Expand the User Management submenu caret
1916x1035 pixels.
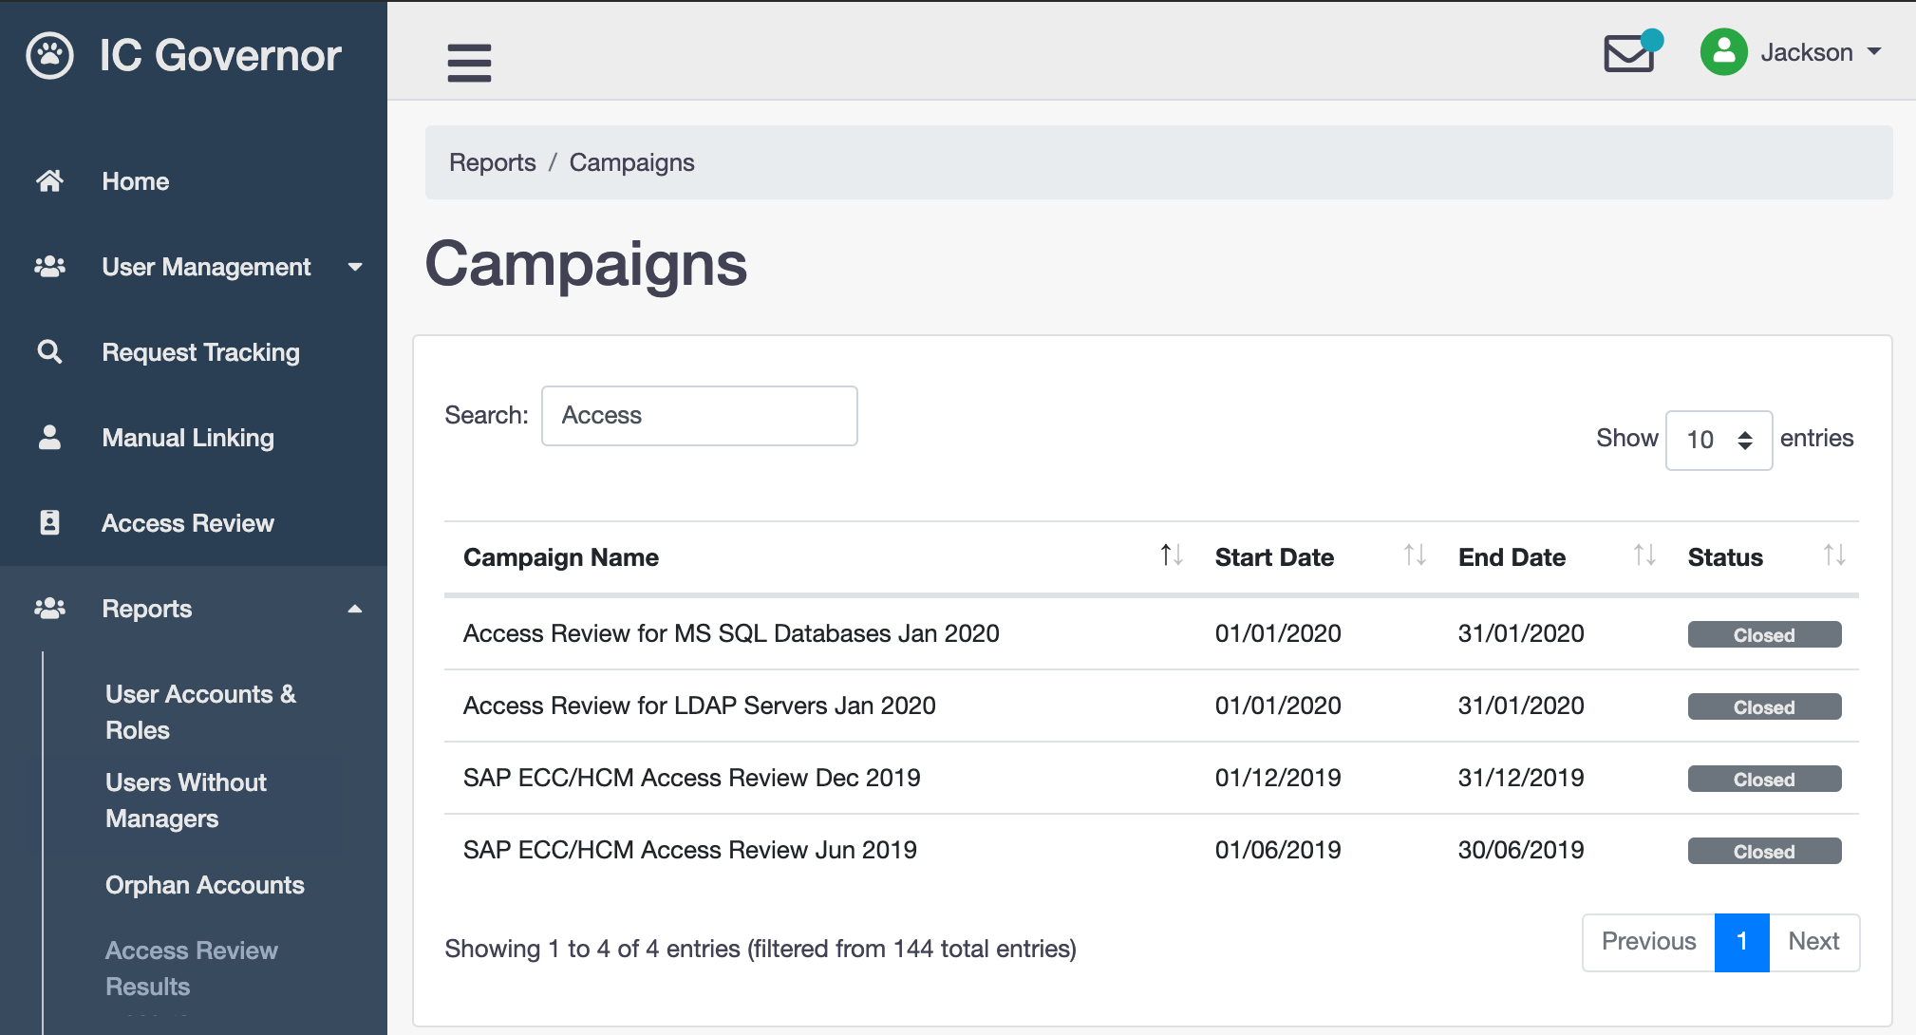coord(355,268)
